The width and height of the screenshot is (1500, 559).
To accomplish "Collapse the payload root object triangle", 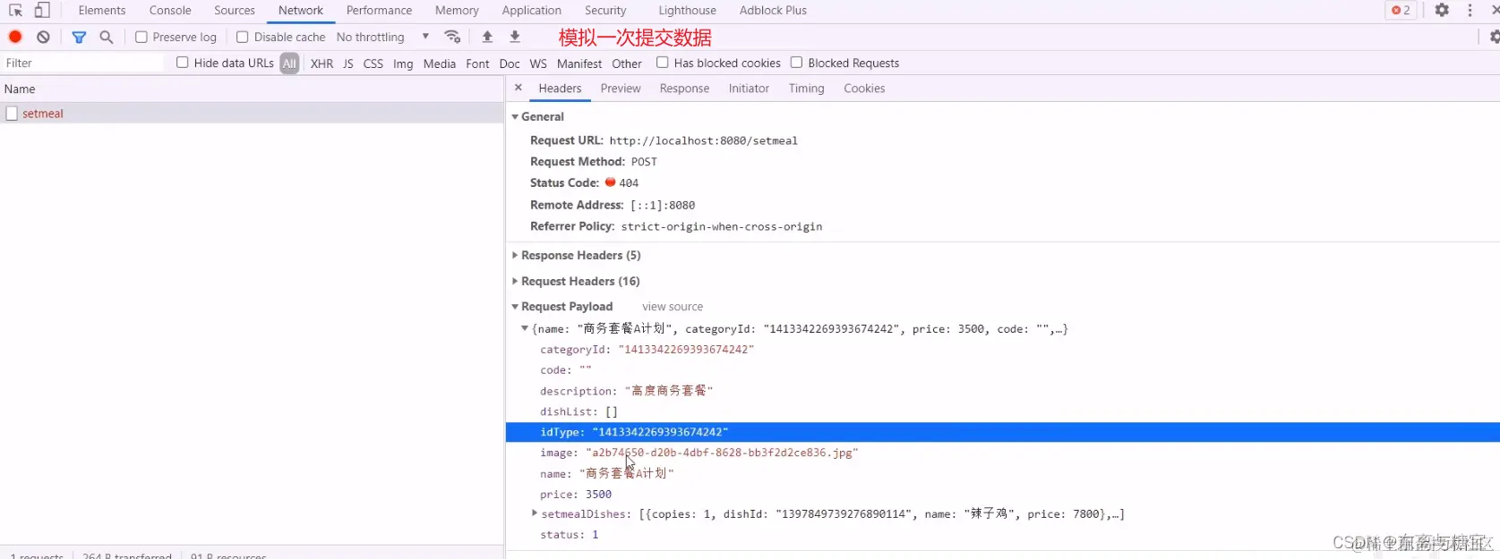I will pyautogui.click(x=525, y=328).
